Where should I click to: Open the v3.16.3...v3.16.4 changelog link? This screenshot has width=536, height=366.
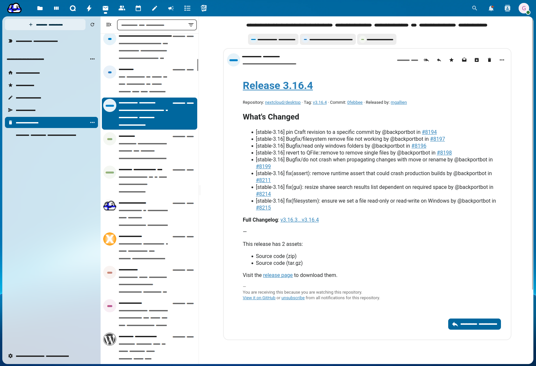click(299, 220)
